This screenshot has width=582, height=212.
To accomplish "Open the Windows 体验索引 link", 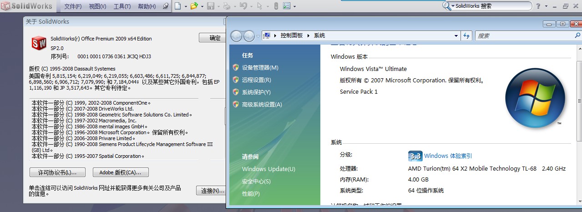I will [448, 156].
